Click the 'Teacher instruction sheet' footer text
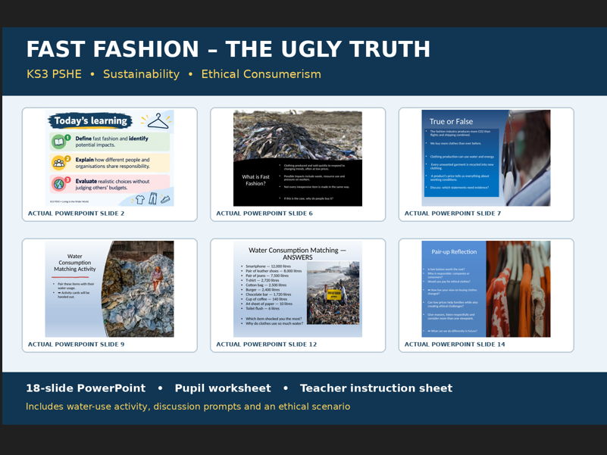The image size is (607, 455). pos(376,388)
